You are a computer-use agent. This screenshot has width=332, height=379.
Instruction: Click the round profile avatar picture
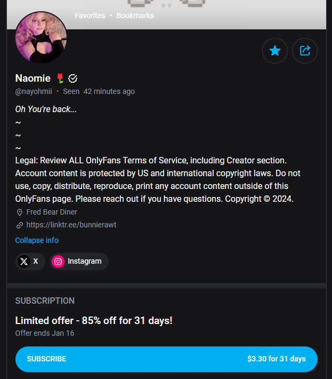tap(41, 37)
